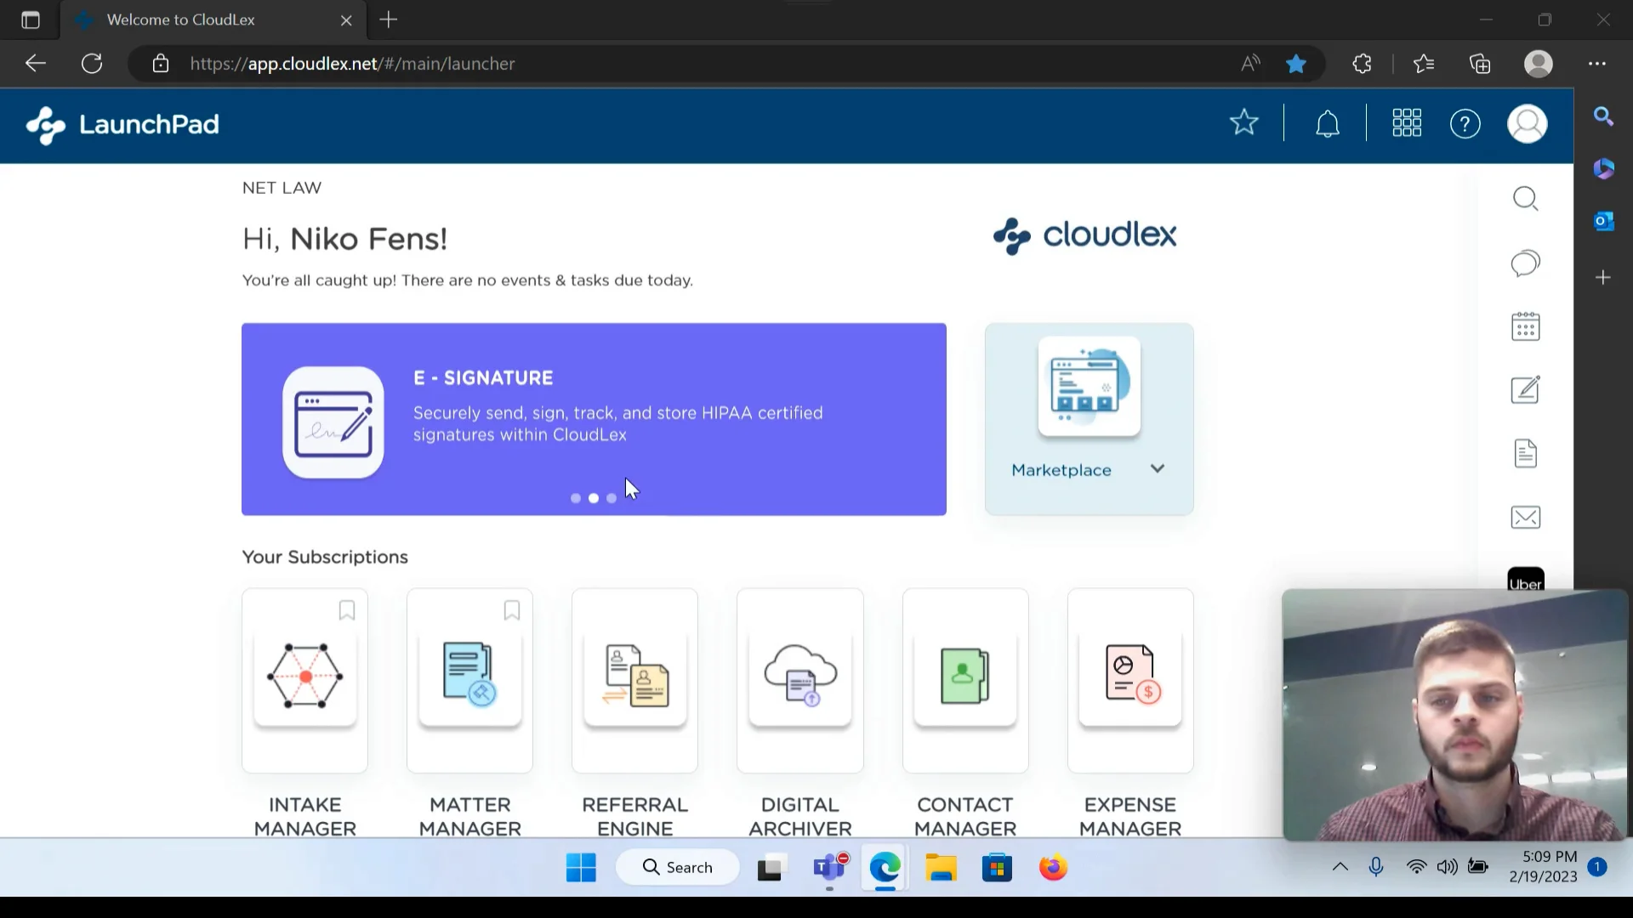Viewport: 1633px width, 918px height.
Task: Open the notifications bell icon
Action: pyautogui.click(x=1327, y=124)
